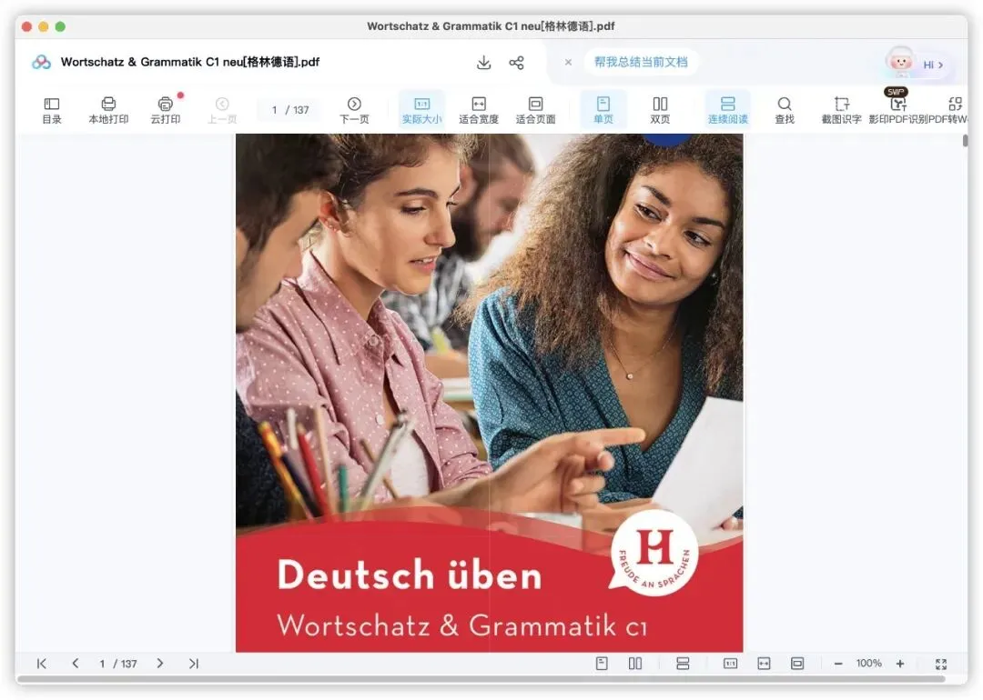
Task: Click the PDF cover page image
Action: pos(489,394)
